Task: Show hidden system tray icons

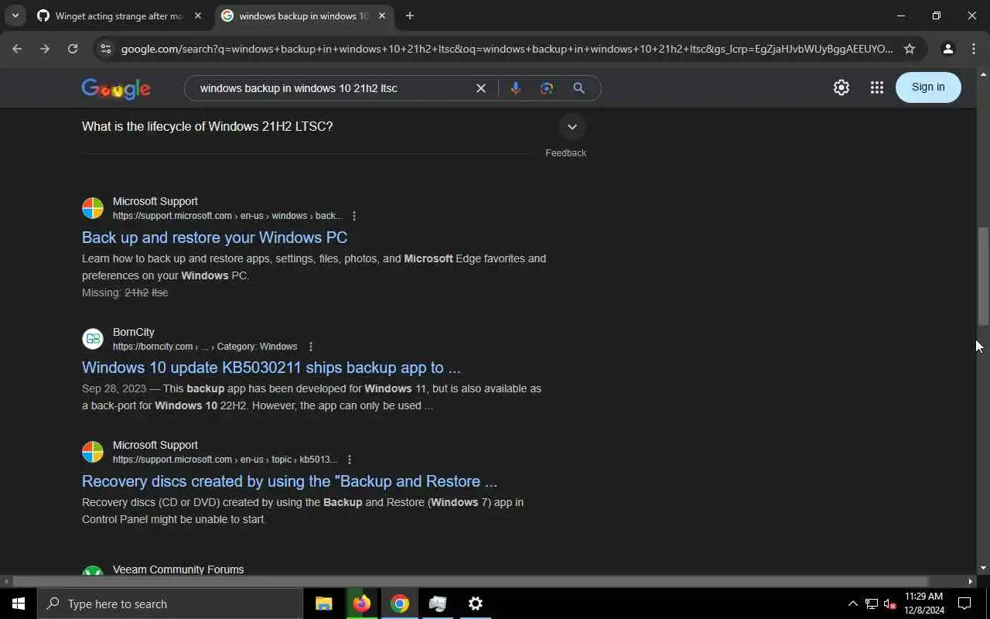Action: (852, 604)
